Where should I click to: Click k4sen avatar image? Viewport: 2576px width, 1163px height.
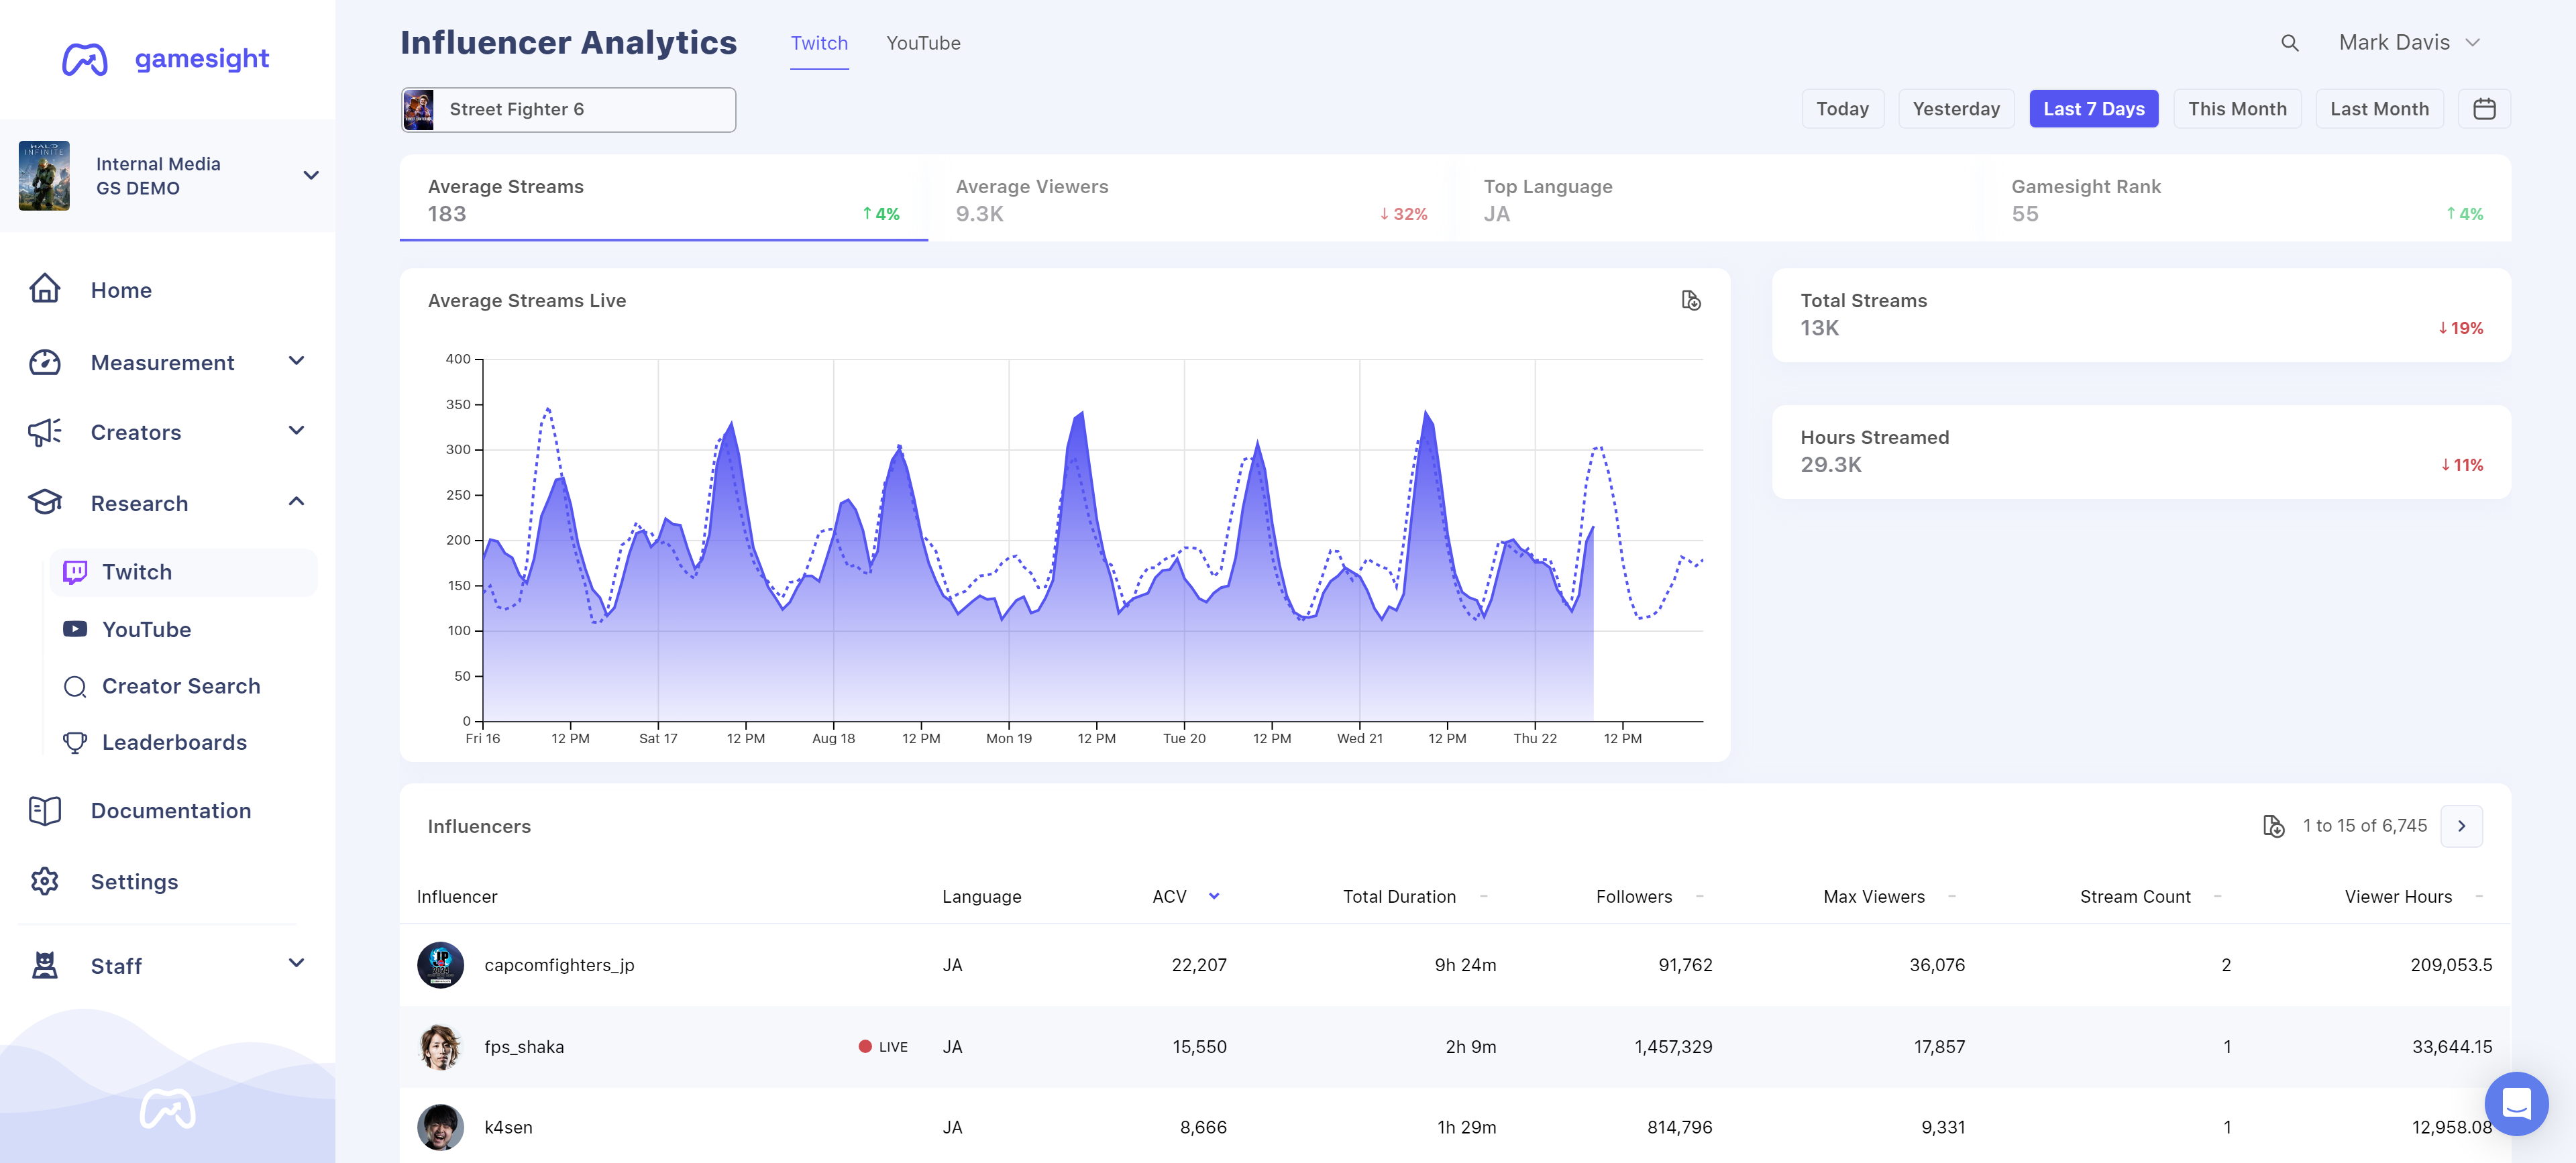(x=440, y=1127)
